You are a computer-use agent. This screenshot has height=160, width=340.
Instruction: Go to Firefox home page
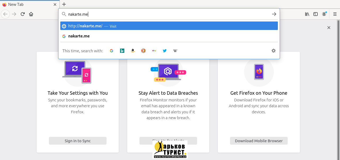click(x=31, y=14)
